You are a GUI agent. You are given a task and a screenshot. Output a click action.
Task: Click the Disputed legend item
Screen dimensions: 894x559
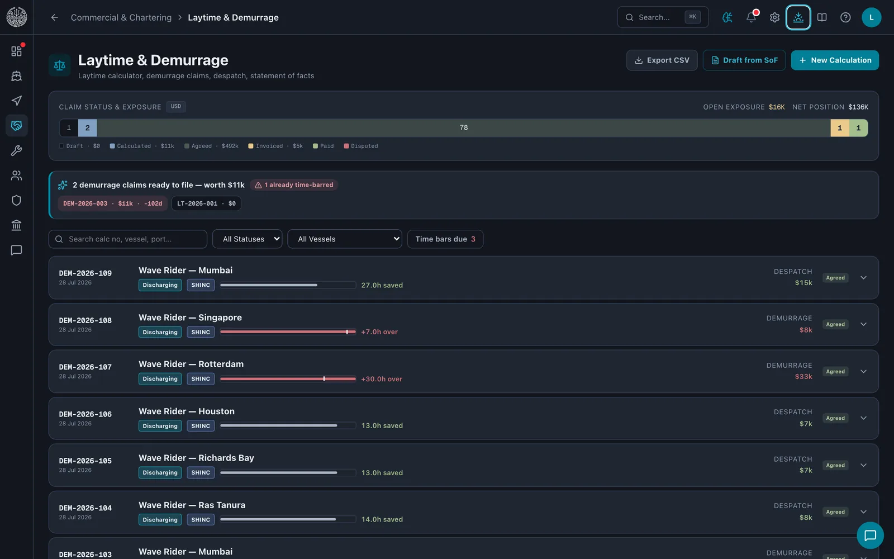coord(361,146)
